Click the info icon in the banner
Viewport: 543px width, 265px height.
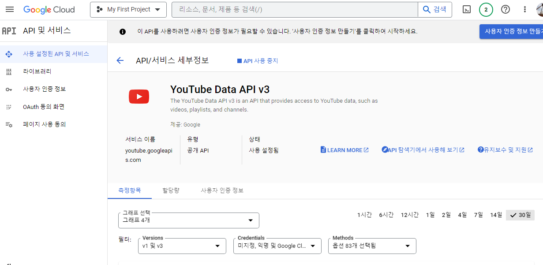[x=123, y=32]
